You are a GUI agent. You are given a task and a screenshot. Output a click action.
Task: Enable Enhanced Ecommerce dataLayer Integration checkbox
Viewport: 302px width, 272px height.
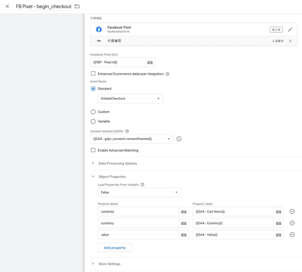click(93, 74)
